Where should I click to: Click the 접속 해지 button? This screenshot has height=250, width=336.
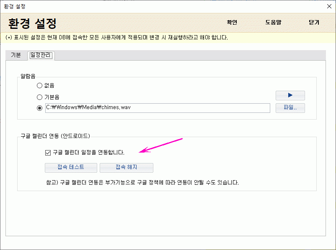click(127, 168)
